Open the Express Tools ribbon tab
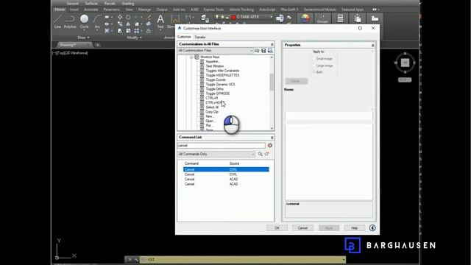471x265 pixels. pos(213,10)
